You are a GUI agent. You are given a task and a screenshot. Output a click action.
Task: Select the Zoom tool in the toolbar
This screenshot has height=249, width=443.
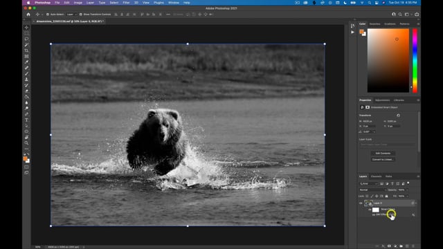(26, 143)
